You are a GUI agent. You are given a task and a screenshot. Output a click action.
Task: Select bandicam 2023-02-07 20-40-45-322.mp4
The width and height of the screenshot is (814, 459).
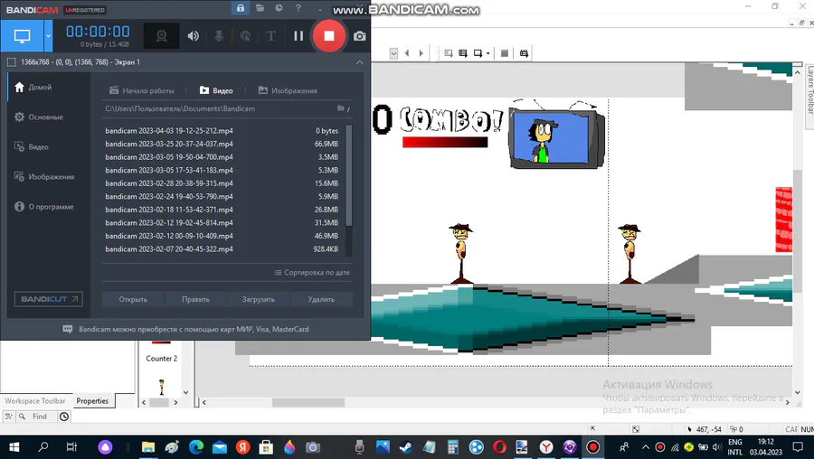[x=222, y=249]
